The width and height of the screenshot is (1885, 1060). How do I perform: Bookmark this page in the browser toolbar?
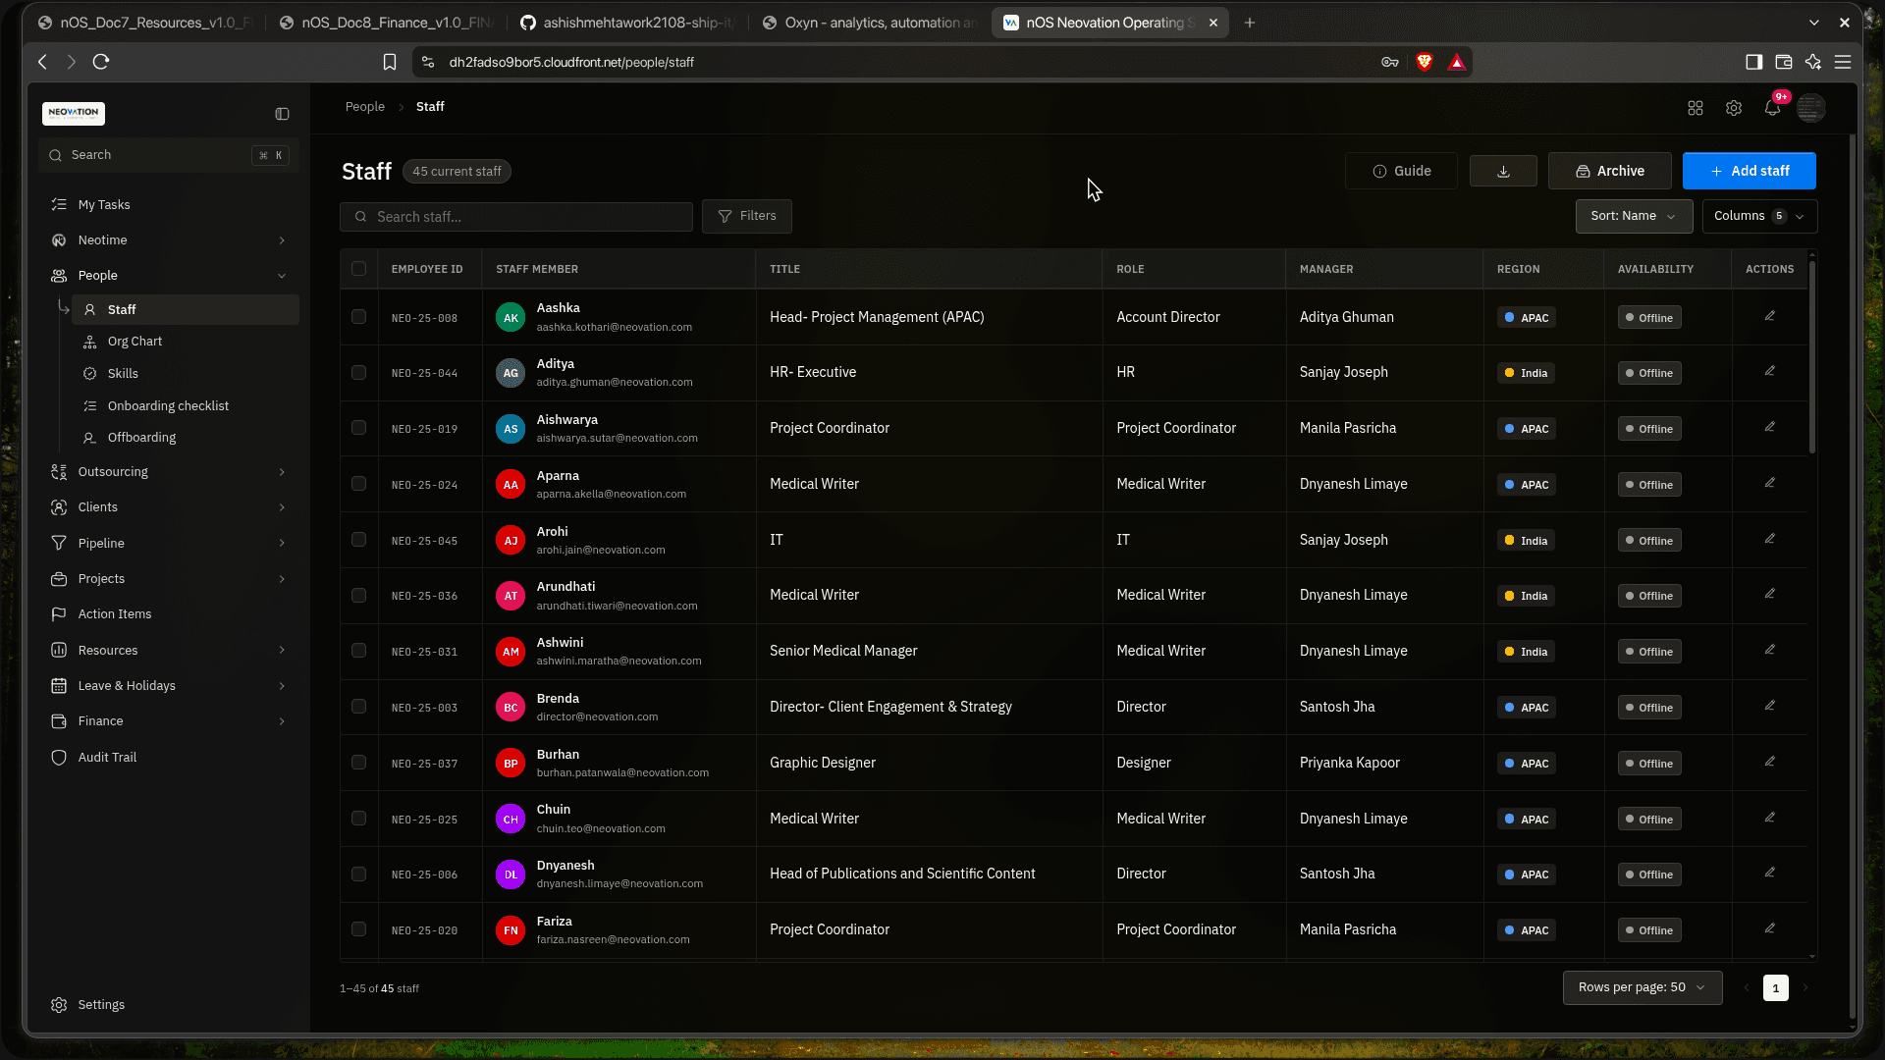tap(390, 62)
